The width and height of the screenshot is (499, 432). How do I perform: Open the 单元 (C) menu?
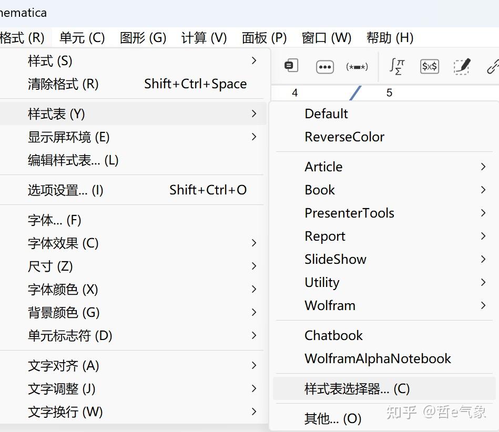tap(82, 38)
